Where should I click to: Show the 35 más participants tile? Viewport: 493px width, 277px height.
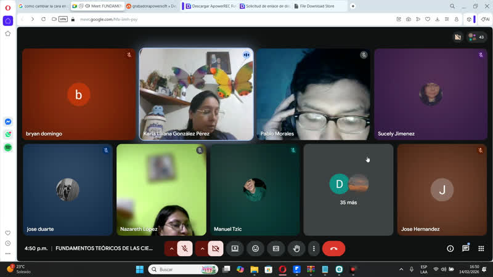[x=348, y=190]
